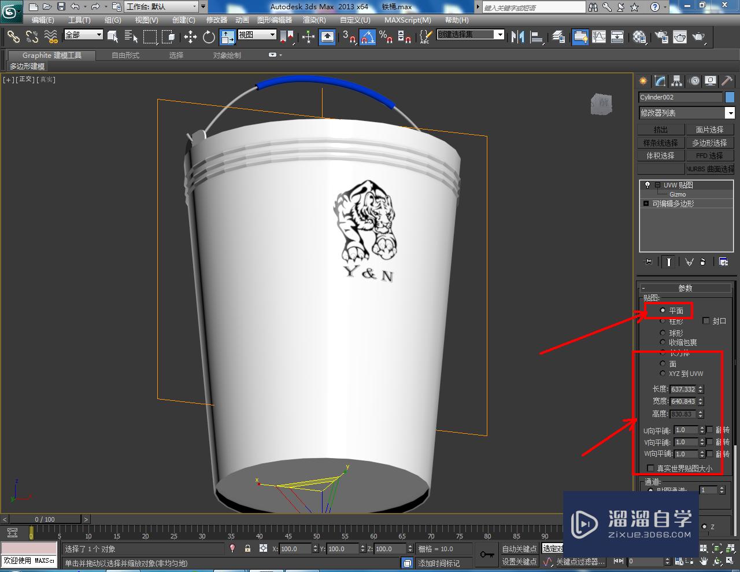This screenshot has height=572, width=740.
Task: Switch to the Utilities hammer panel
Action: 727,81
